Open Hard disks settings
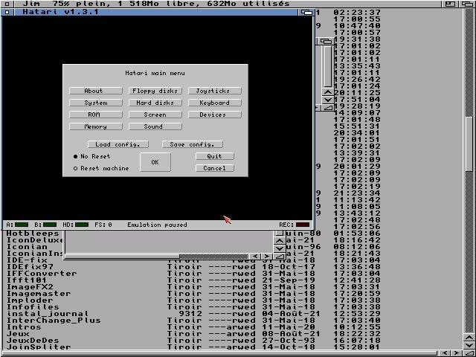 tap(155, 103)
